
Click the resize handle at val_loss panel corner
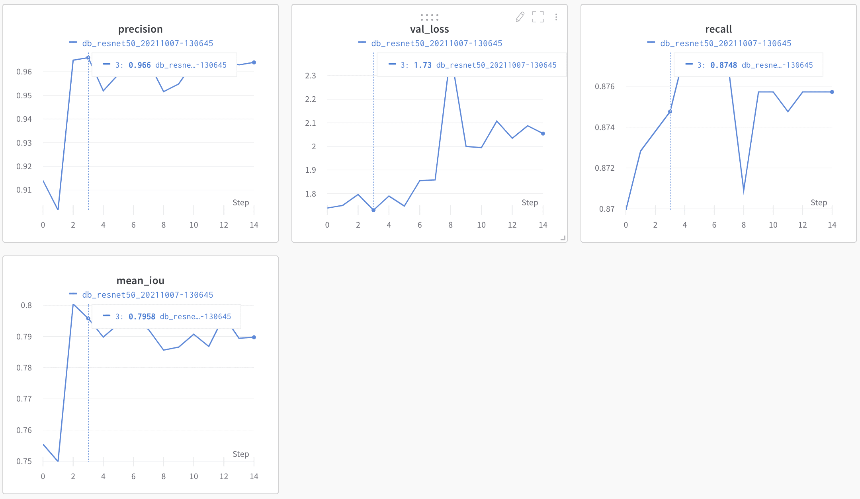click(563, 238)
